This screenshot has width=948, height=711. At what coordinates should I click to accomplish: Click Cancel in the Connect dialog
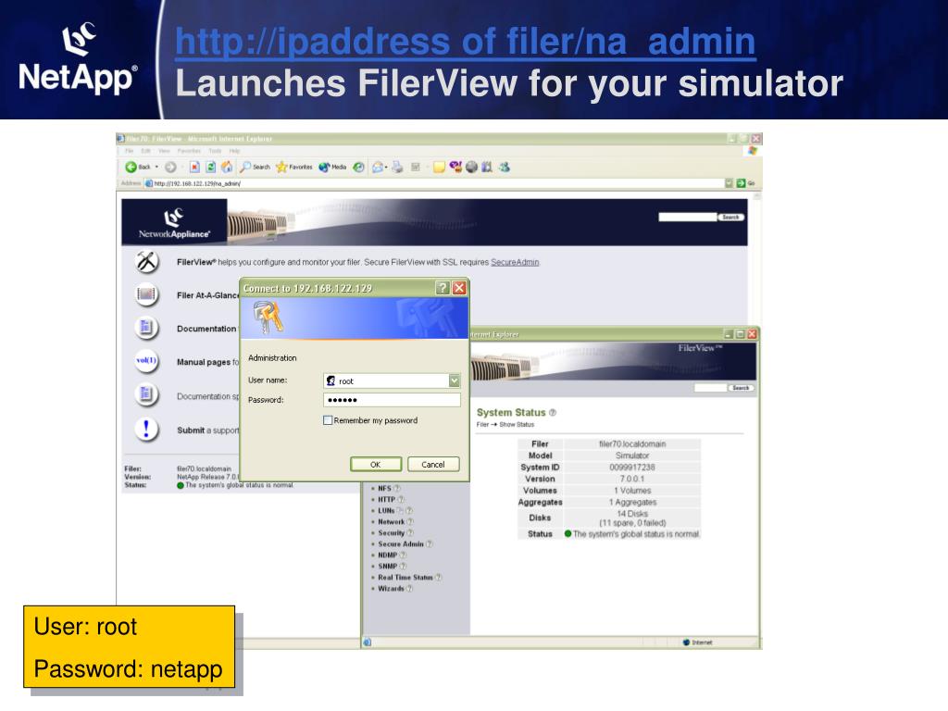point(433,465)
